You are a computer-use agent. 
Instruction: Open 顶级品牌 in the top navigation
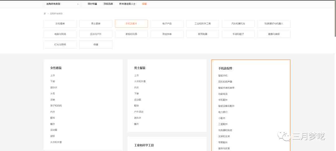108,4
